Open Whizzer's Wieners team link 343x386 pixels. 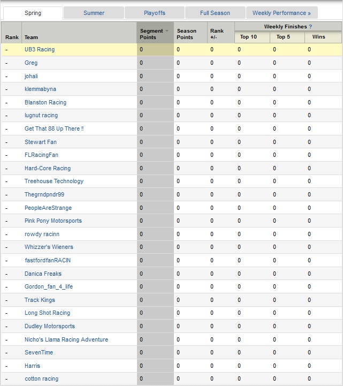tap(49, 247)
